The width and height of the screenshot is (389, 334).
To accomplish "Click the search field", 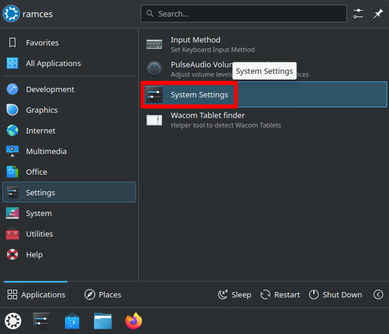I will [244, 14].
